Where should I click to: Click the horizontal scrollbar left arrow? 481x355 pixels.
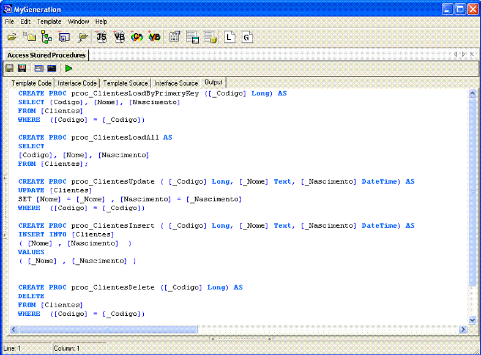coord(13,329)
